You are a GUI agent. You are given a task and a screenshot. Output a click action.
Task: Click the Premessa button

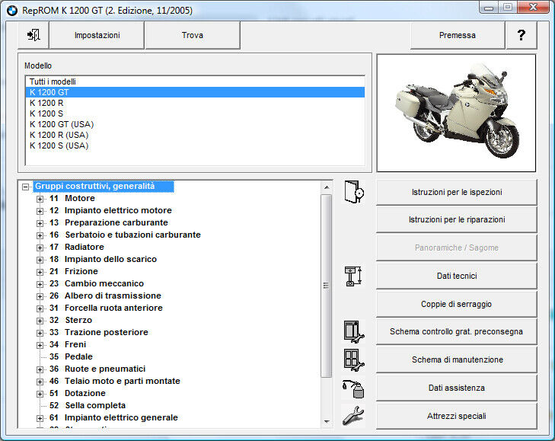pyautogui.click(x=457, y=35)
